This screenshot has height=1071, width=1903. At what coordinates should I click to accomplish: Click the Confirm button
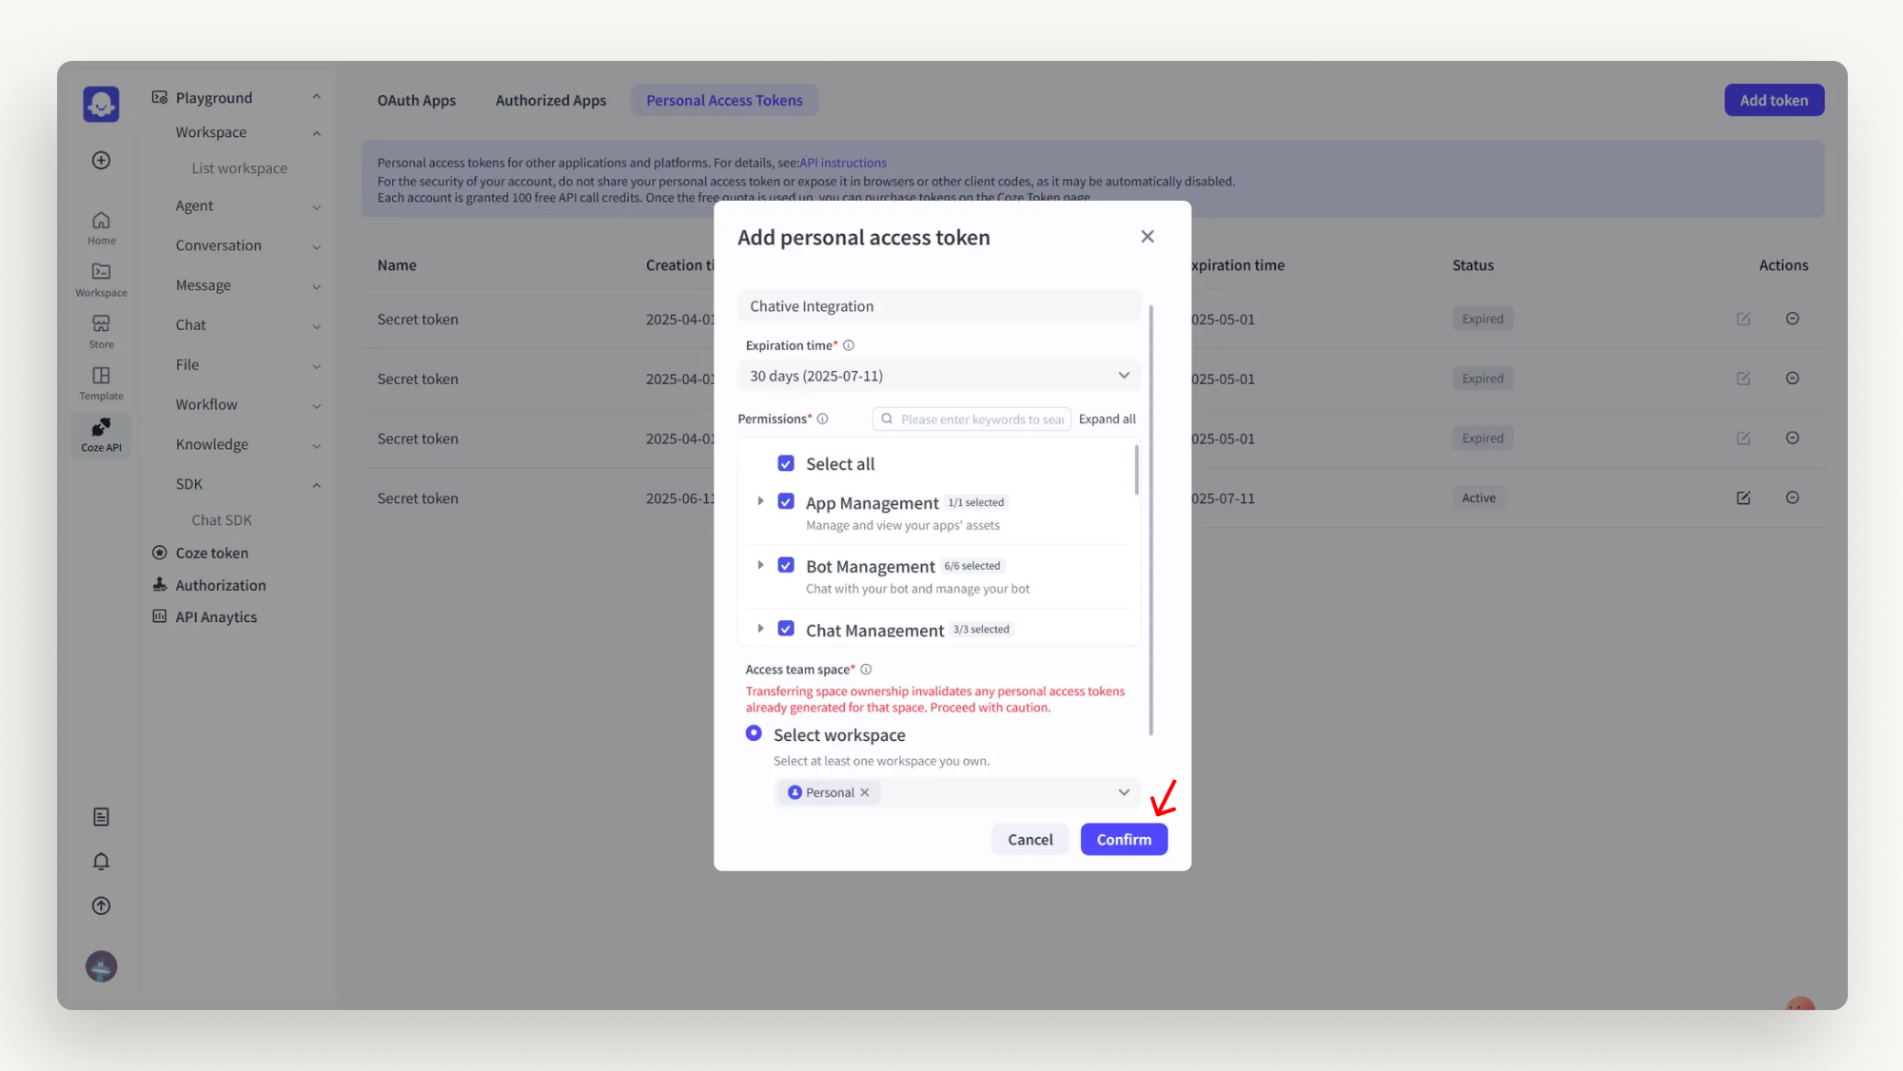pyautogui.click(x=1124, y=839)
